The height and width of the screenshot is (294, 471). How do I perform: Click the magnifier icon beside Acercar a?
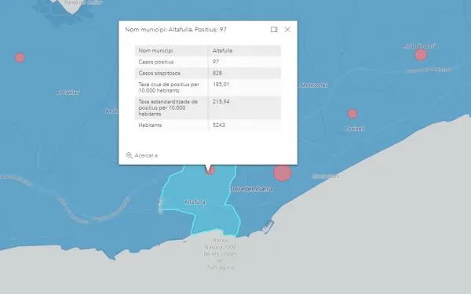tap(130, 155)
